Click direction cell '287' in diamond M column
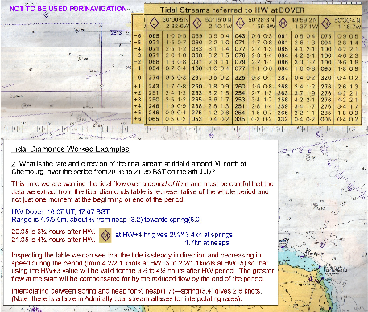 coord(283,77)
